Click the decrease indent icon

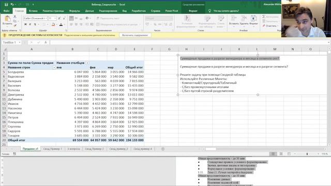coord(87,24)
